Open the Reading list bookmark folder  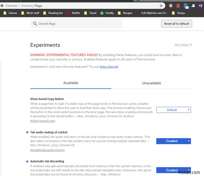(53, 13)
